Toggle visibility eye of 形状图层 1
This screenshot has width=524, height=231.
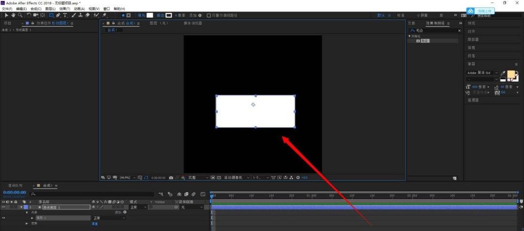pyautogui.click(x=3, y=207)
